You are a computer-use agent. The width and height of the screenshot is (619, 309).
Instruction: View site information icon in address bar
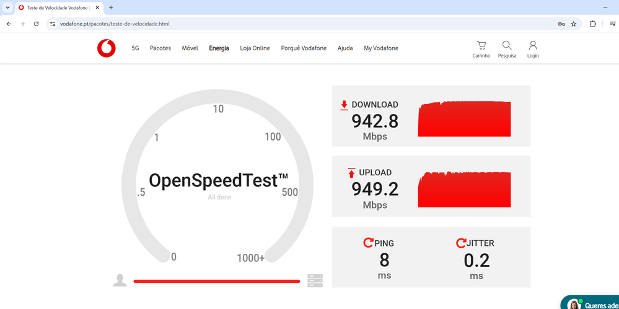pos(53,24)
